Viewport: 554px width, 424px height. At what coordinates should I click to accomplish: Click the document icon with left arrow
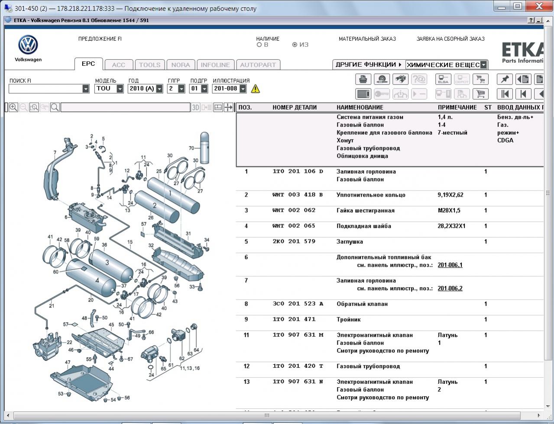click(523, 79)
